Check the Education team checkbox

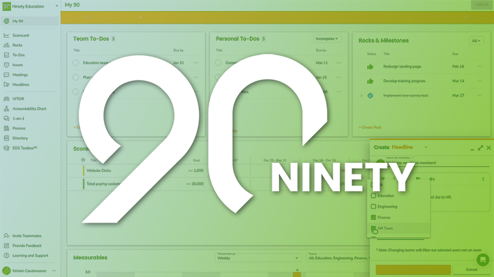pos(373,195)
